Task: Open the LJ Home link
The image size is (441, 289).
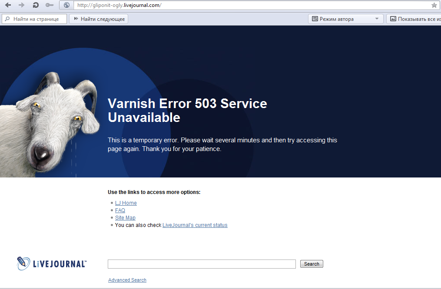Action: click(x=126, y=203)
